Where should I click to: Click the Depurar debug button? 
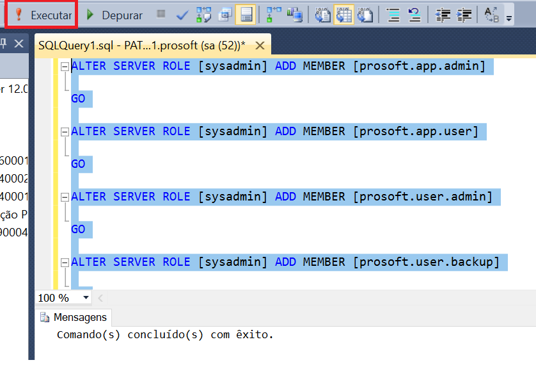click(114, 15)
